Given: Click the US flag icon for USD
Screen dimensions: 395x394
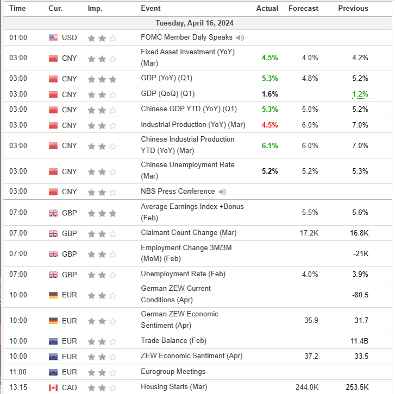Looking at the screenshot, I should [x=53, y=38].
